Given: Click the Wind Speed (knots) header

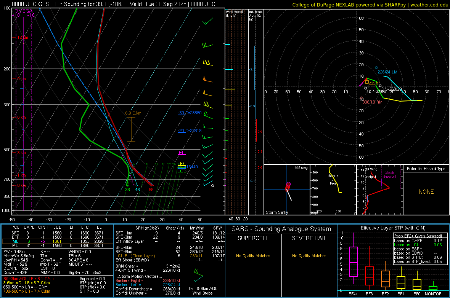Looking at the screenshot, I should [235, 13].
